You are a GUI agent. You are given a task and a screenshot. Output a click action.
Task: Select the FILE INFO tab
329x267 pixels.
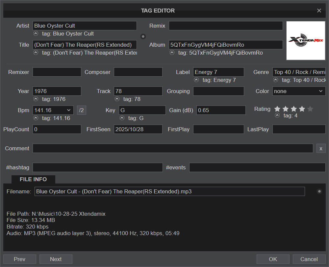[x=33, y=179]
